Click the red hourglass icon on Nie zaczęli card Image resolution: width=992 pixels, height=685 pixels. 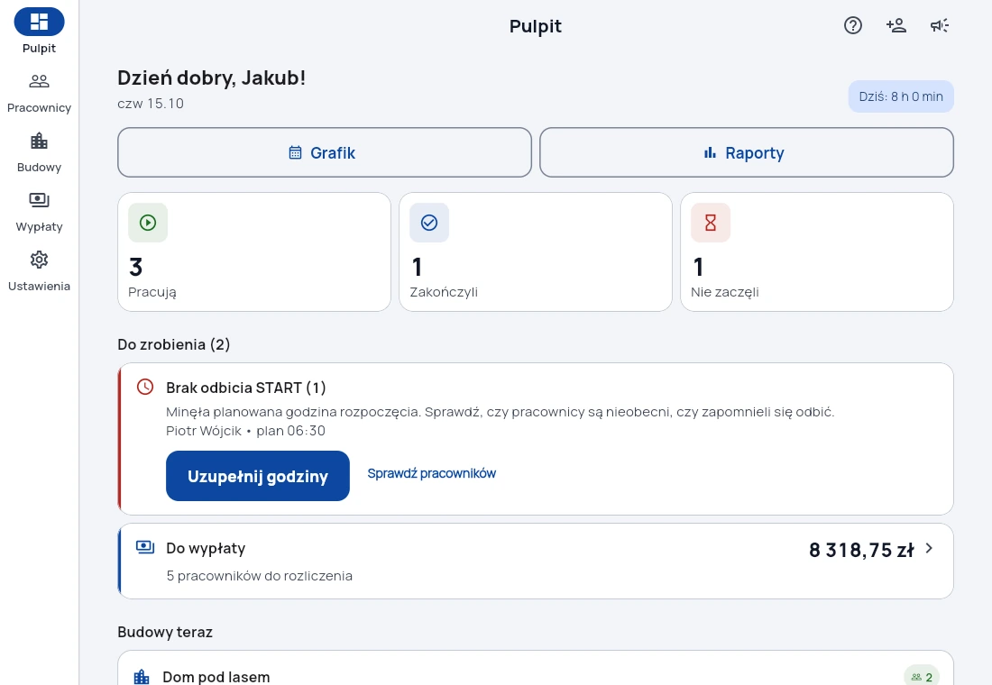711,223
